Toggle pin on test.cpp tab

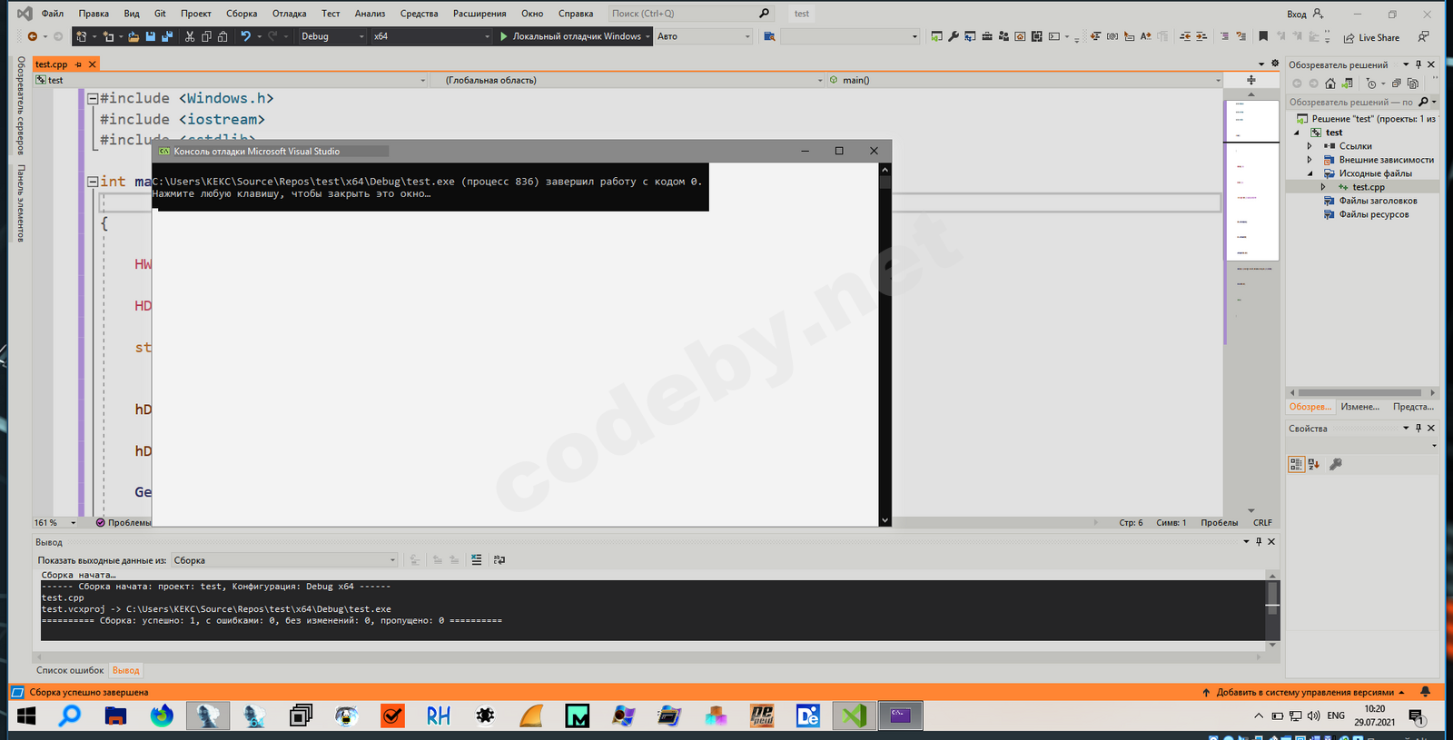(78, 64)
